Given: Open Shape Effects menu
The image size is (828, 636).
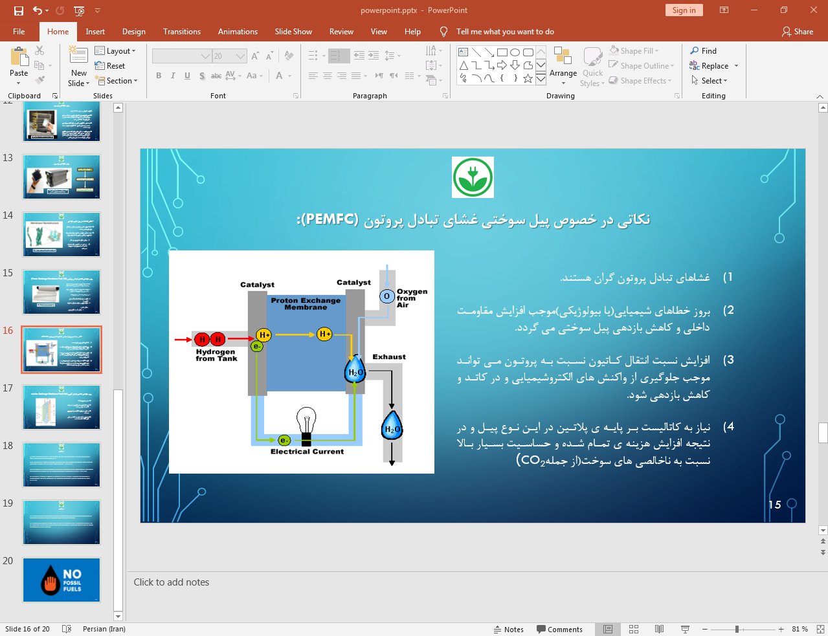Looking at the screenshot, I should tap(640, 80).
